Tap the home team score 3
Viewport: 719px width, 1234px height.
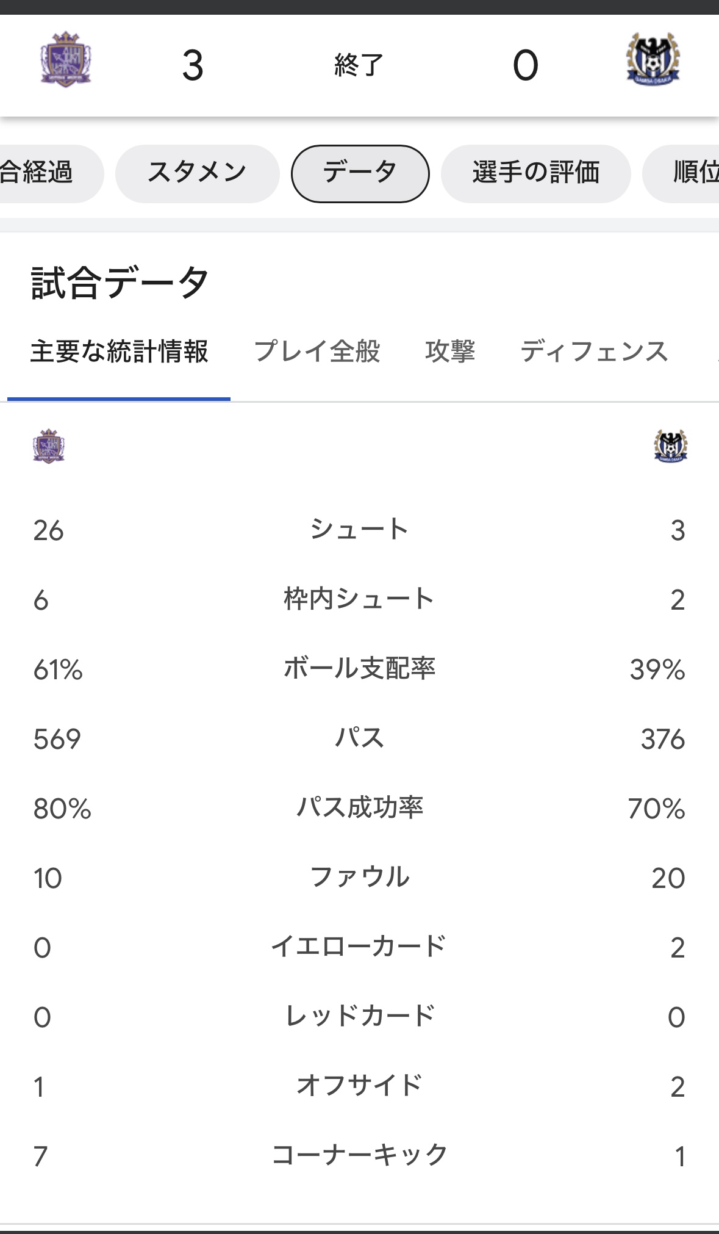pos(193,65)
